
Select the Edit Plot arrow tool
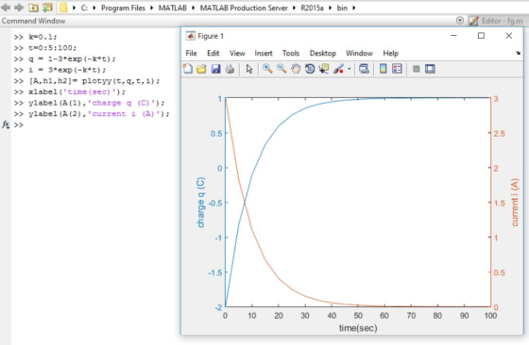(249, 69)
